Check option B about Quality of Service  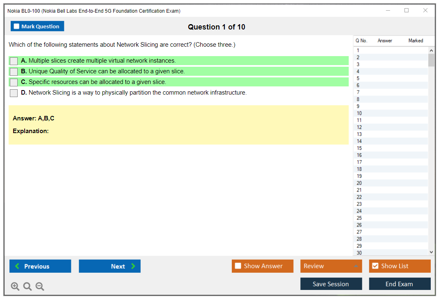click(14, 72)
